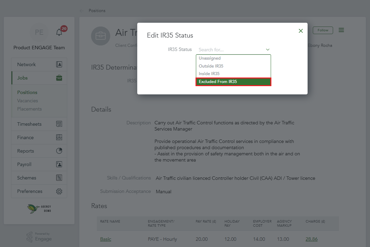370x247 pixels.
Task: Click the AGENCY MARKUP column header
Action: pos(284,224)
